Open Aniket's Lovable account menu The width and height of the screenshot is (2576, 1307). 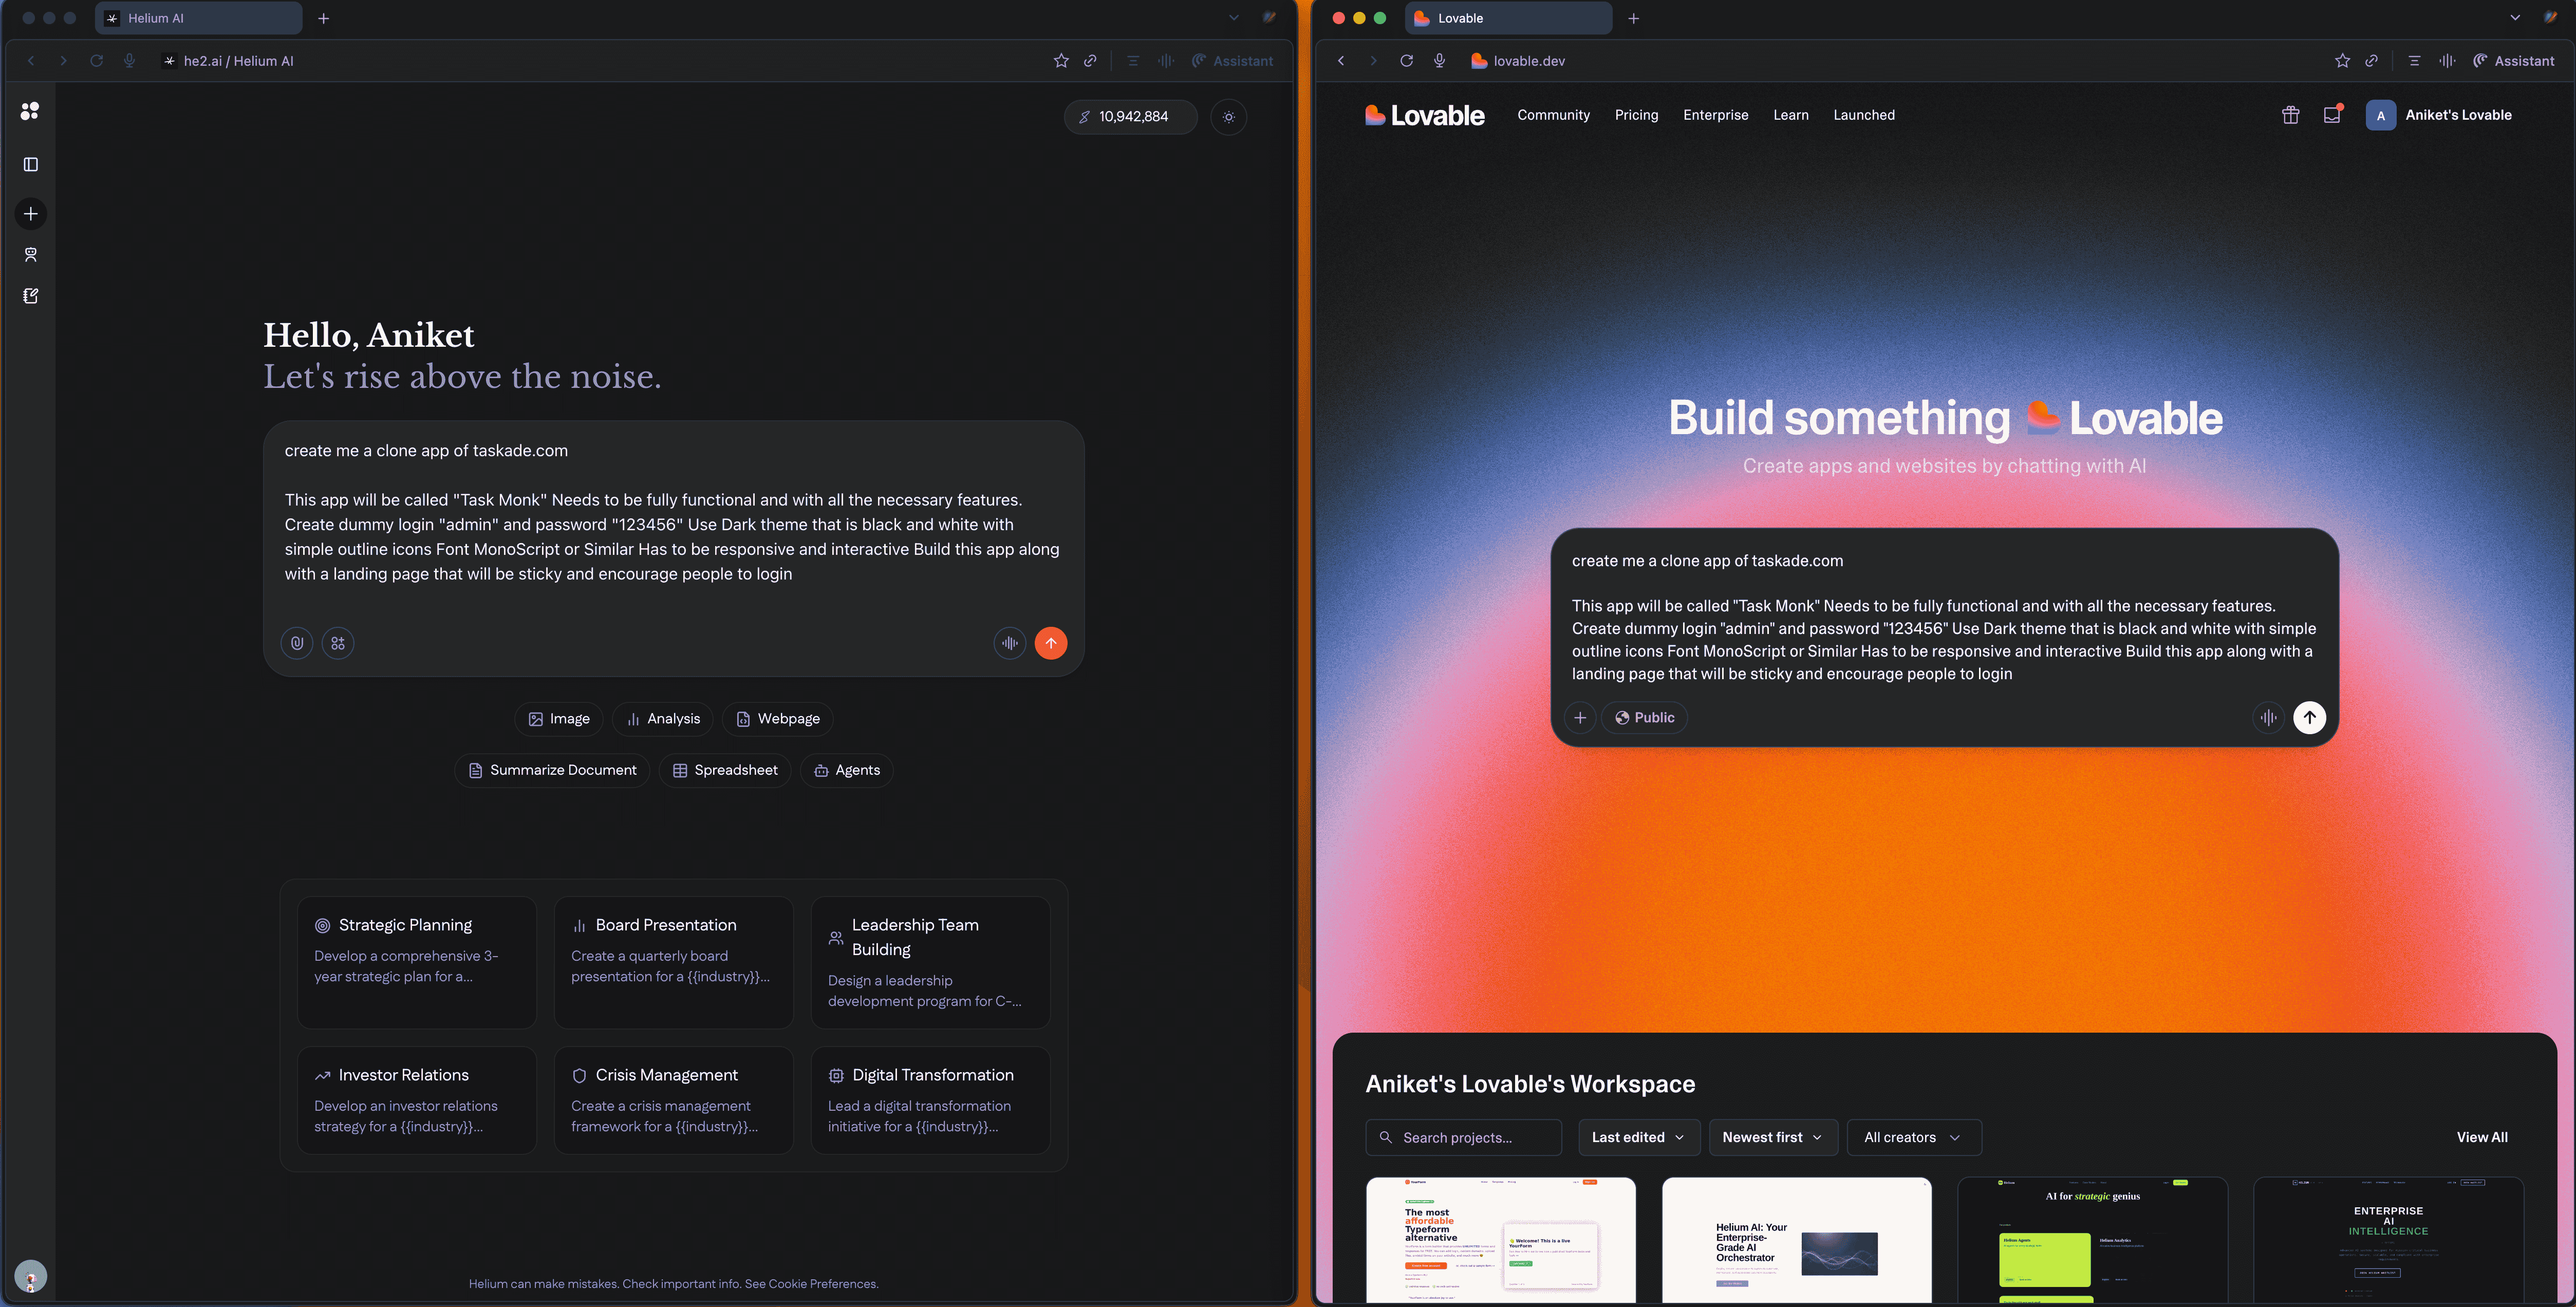click(x=2439, y=115)
